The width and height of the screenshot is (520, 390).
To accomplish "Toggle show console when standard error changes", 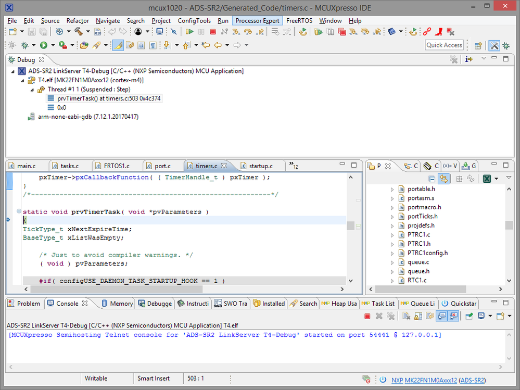I will [453, 317].
